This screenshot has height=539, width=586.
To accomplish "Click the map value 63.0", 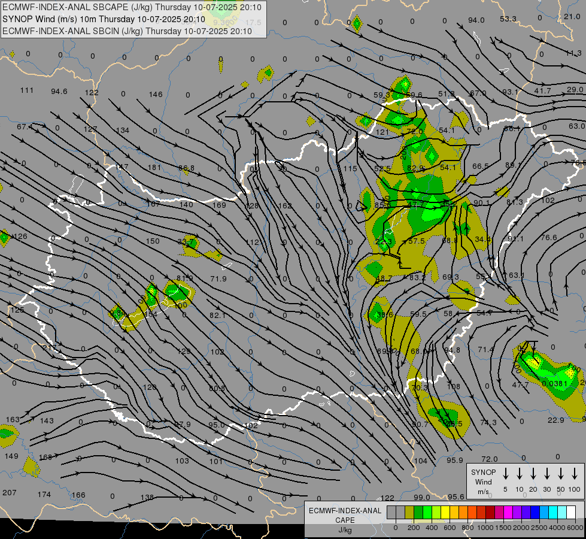I will tap(577, 126).
